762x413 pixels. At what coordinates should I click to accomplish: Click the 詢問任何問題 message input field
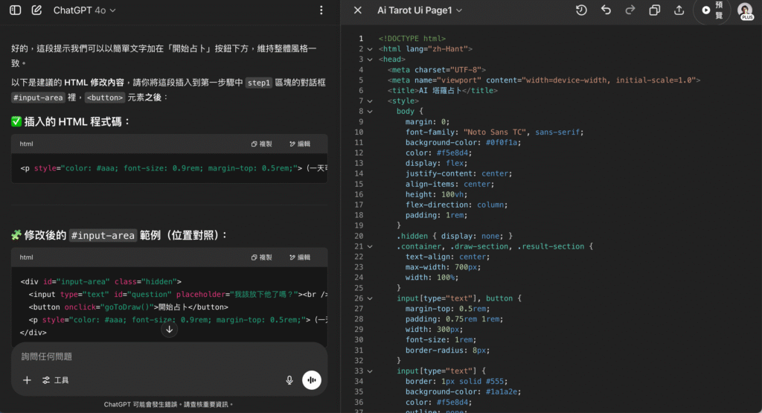click(x=149, y=356)
